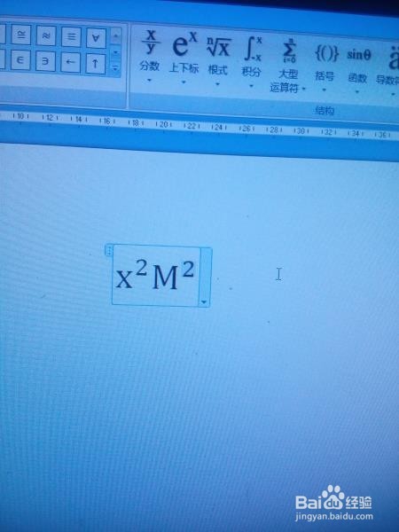Open the 积分 integral structure menu
Screen dimensions: 399x532
click(252, 62)
